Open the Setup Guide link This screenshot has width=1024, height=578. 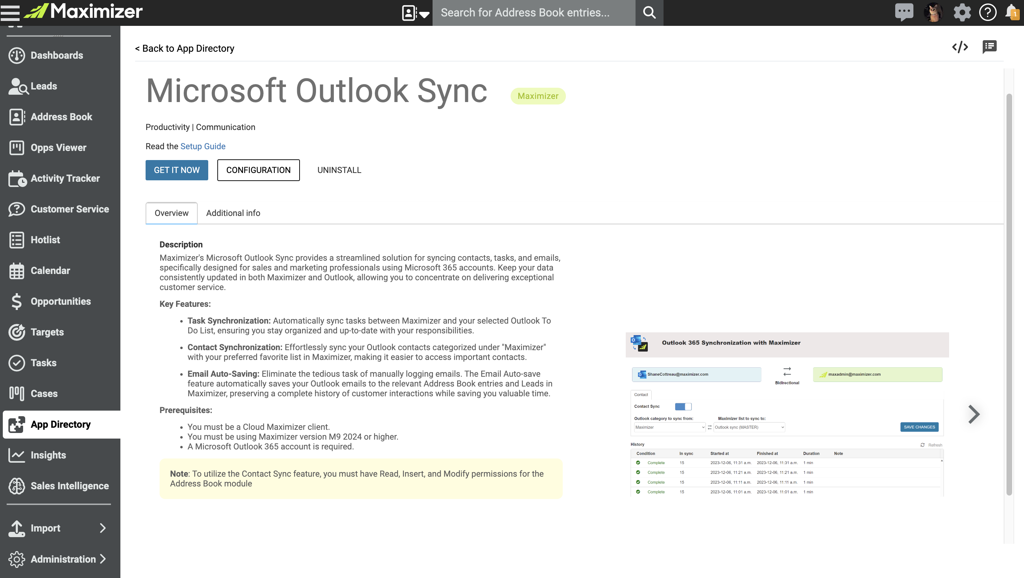203,146
